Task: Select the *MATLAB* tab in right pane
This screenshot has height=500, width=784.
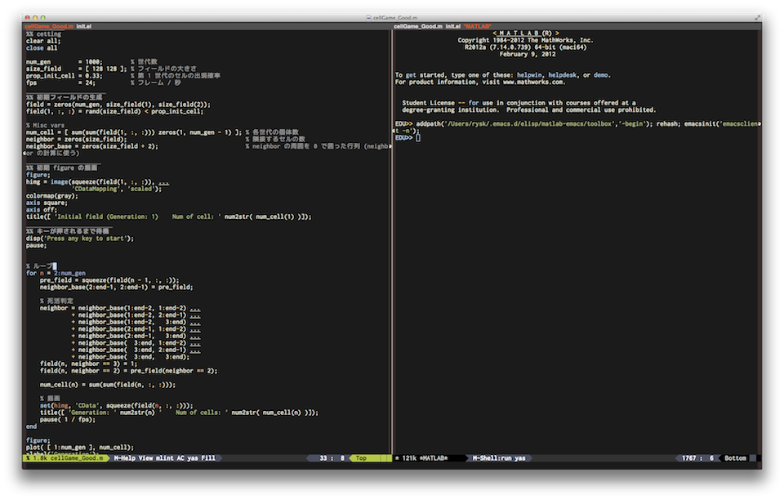Action: 478,26
